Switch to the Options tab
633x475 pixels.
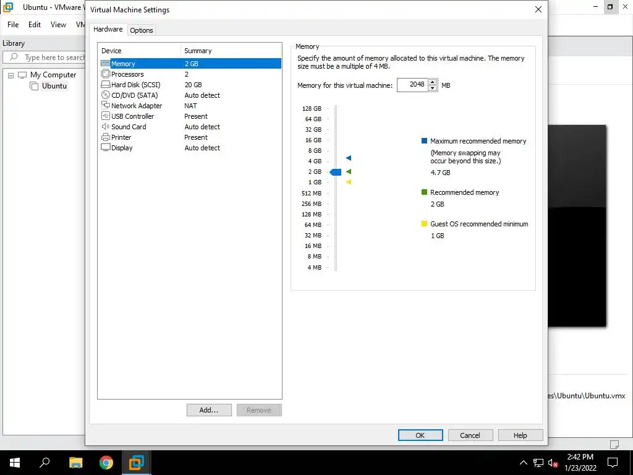pyautogui.click(x=142, y=30)
